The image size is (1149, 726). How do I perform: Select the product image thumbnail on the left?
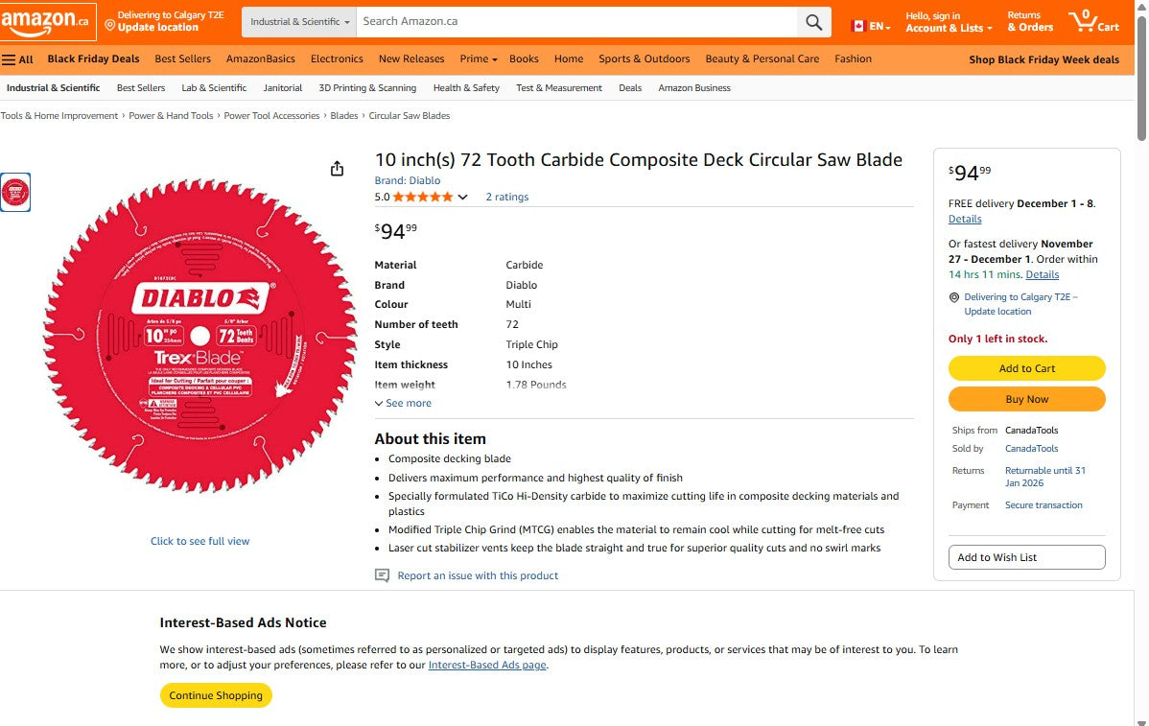tap(15, 192)
